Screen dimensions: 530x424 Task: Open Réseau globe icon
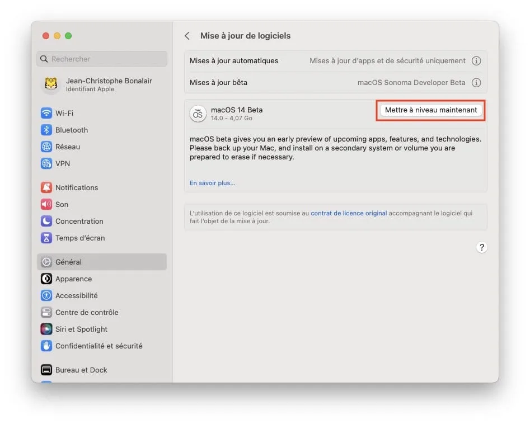click(x=46, y=147)
